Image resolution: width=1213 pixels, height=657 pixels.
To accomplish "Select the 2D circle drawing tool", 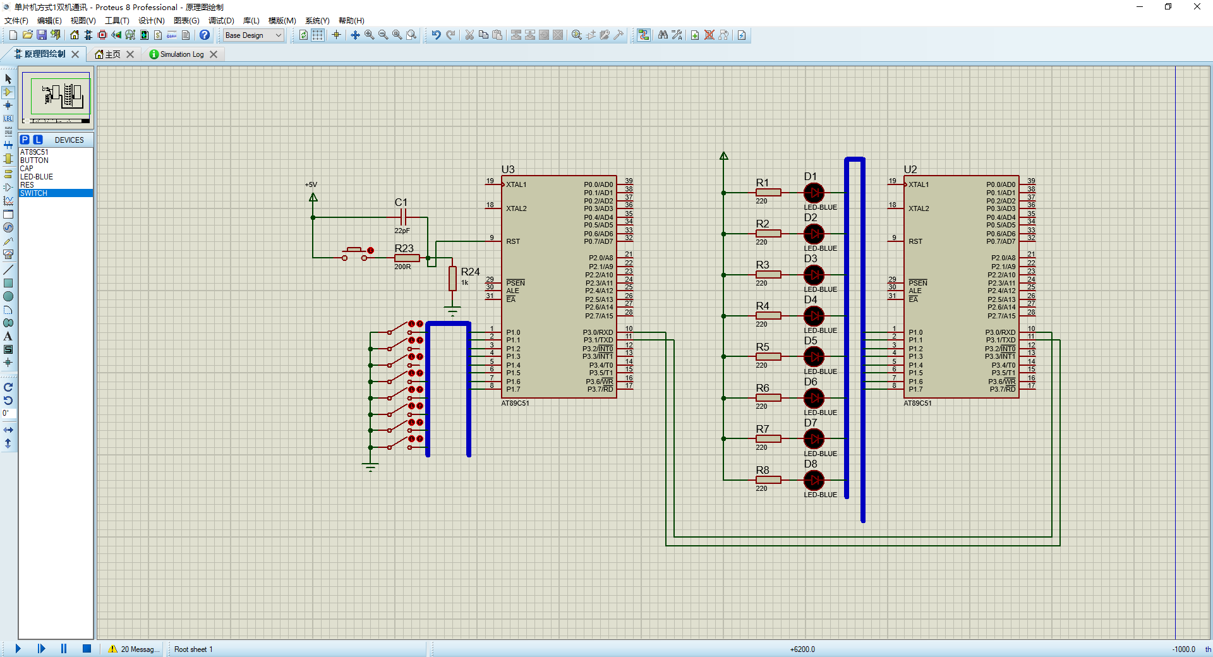I will tap(8, 296).
